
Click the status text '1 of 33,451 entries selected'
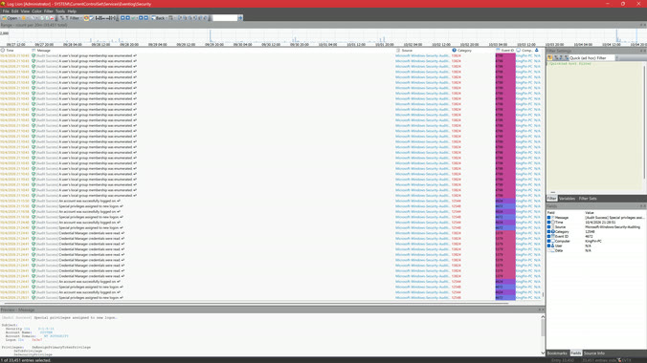(26, 360)
